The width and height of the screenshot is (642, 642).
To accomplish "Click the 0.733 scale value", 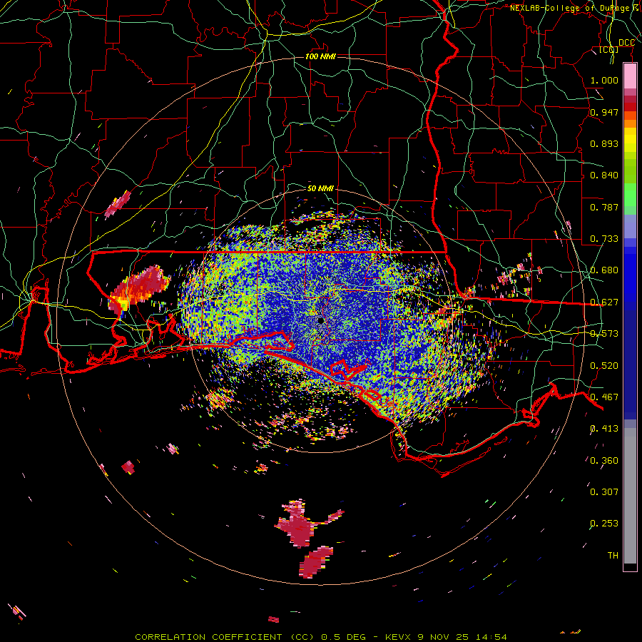I will (x=604, y=239).
